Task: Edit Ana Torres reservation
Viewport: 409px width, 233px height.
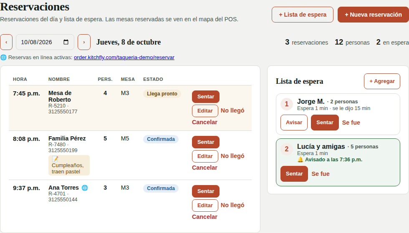Action: (x=205, y=205)
